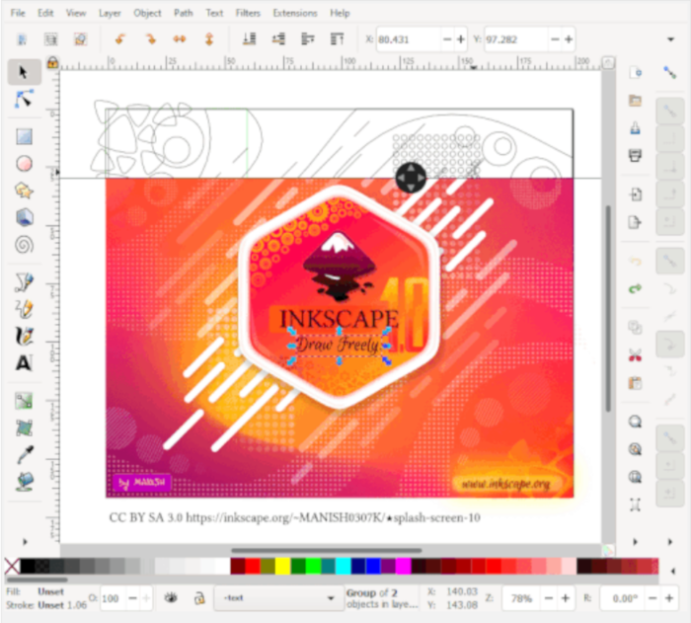This screenshot has width=691, height=623.
Task: Select the Gradient tool
Action: tap(25, 401)
